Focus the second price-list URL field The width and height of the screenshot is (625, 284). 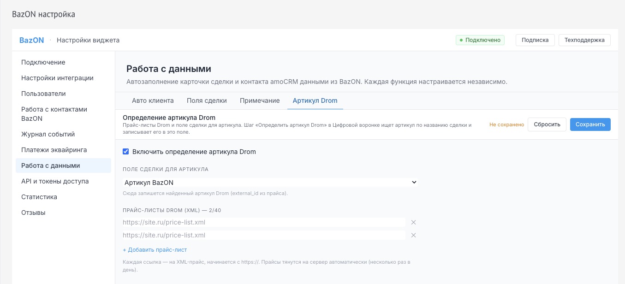point(264,235)
